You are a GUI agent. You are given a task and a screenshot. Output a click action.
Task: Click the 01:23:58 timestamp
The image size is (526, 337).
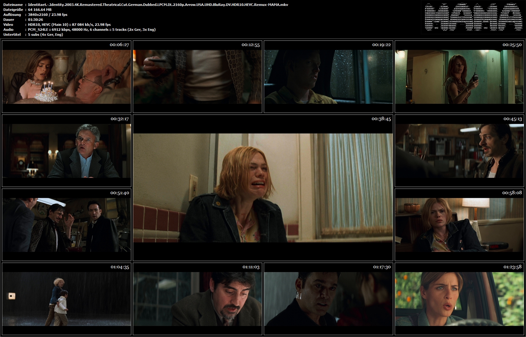pyautogui.click(x=513, y=267)
